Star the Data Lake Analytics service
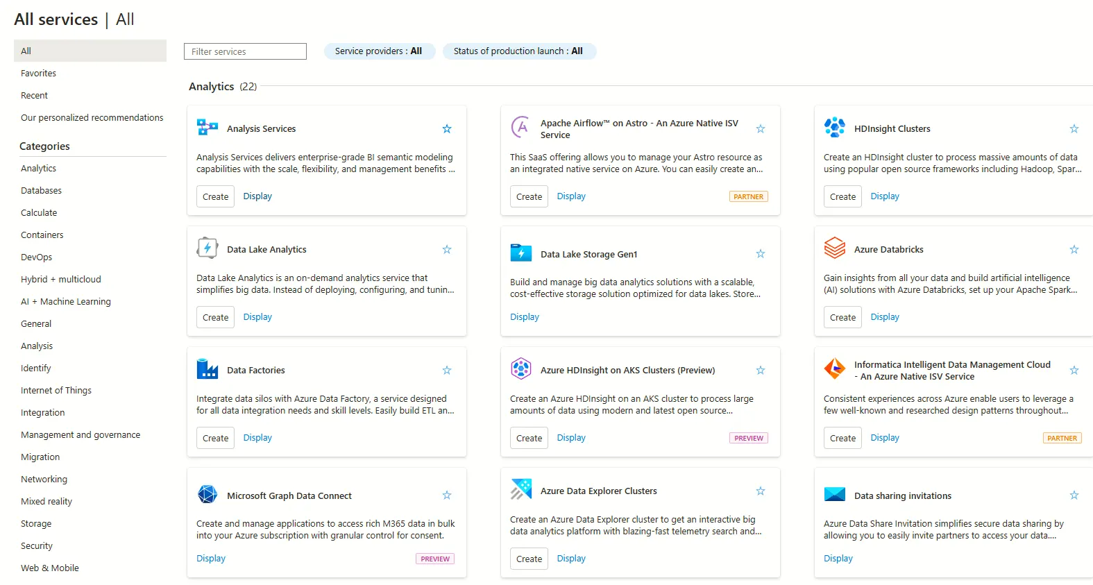This screenshot has height=585, width=1093. click(447, 249)
